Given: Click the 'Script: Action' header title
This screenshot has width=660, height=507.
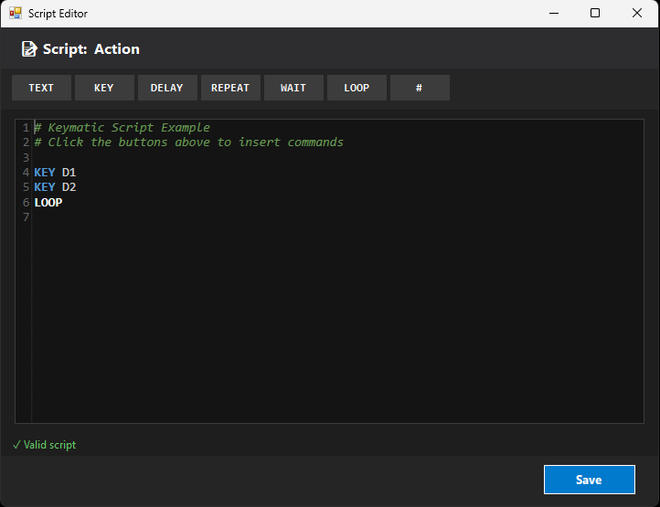Looking at the screenshot, I should click(x=91, y=48).
